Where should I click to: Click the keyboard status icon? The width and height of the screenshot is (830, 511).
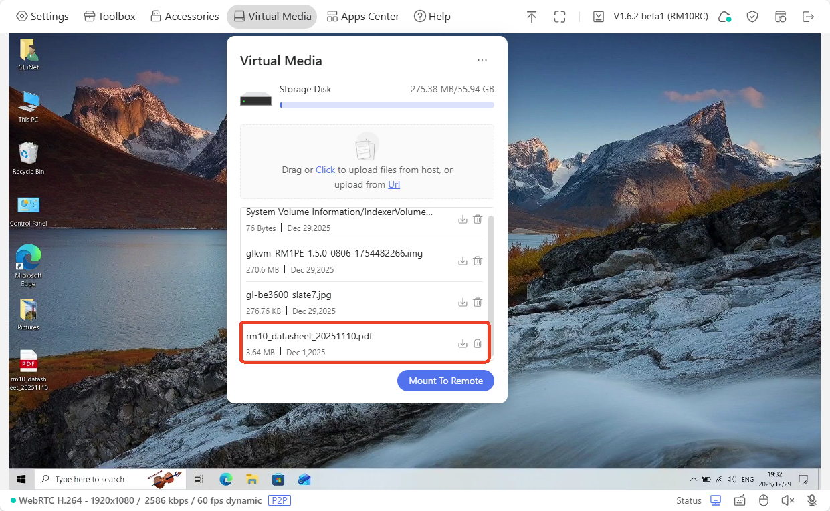pyautogui.click(x=740, y=500)
